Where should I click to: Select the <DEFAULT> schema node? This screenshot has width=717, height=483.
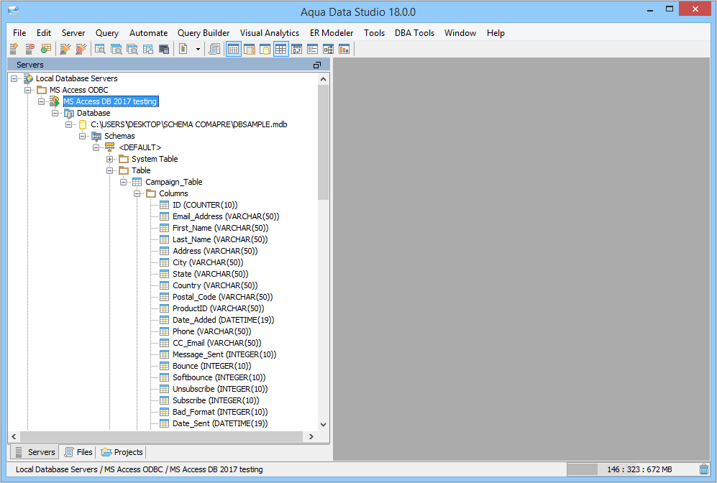140,147
